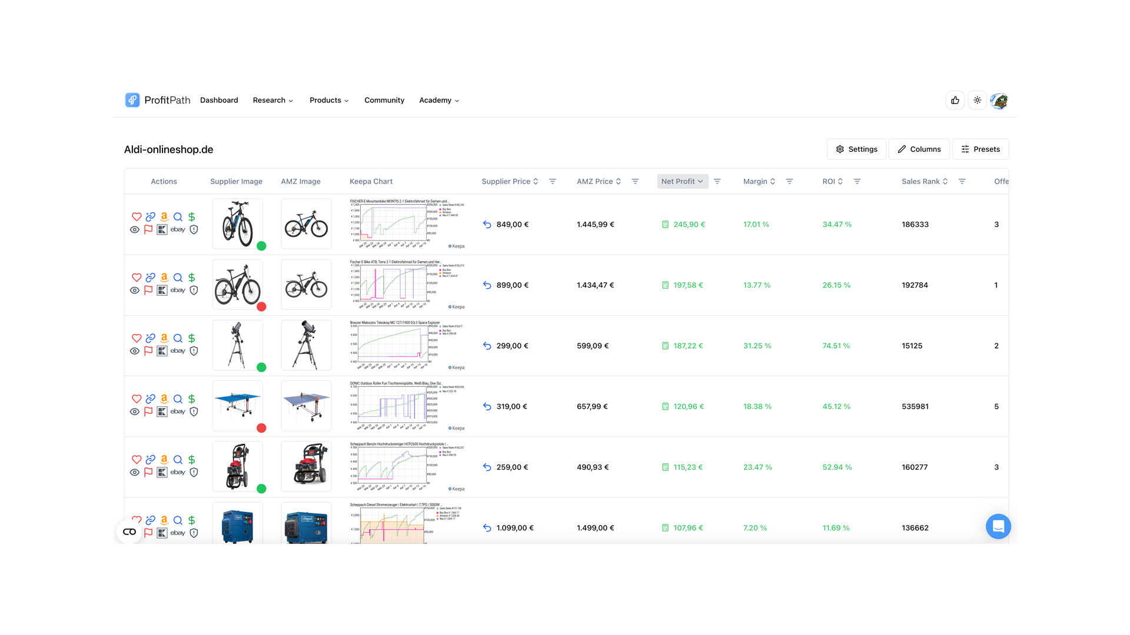Viewport: 1130px width, 635px height.
Task: Open the user avatar menu
Action: (x=999, y=101)
